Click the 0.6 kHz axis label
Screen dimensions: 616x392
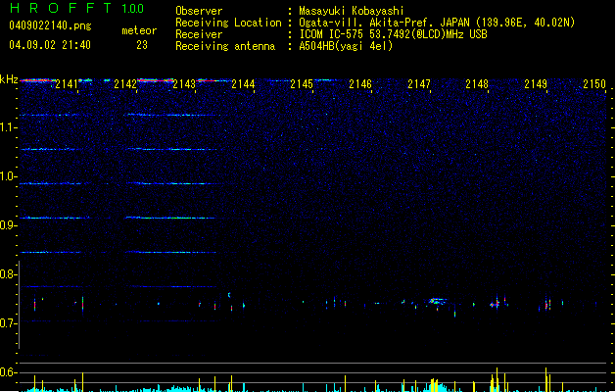pyautogui.click(x=9, y=372)
